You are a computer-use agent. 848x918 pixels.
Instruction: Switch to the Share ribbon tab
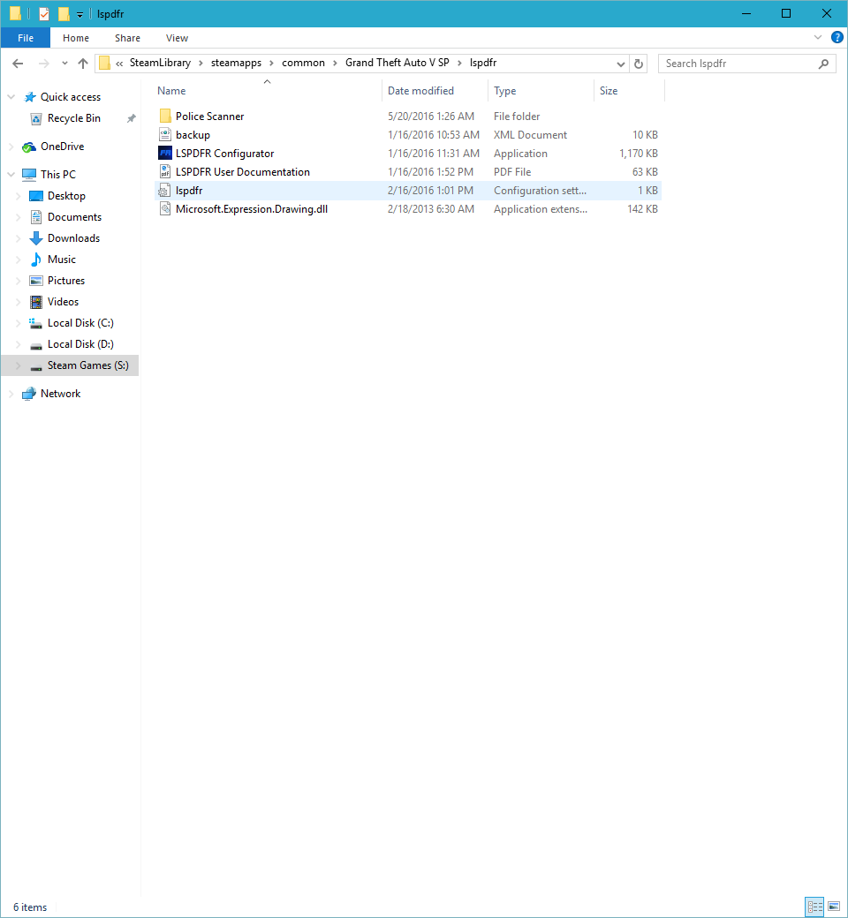(x=127, y=37)
